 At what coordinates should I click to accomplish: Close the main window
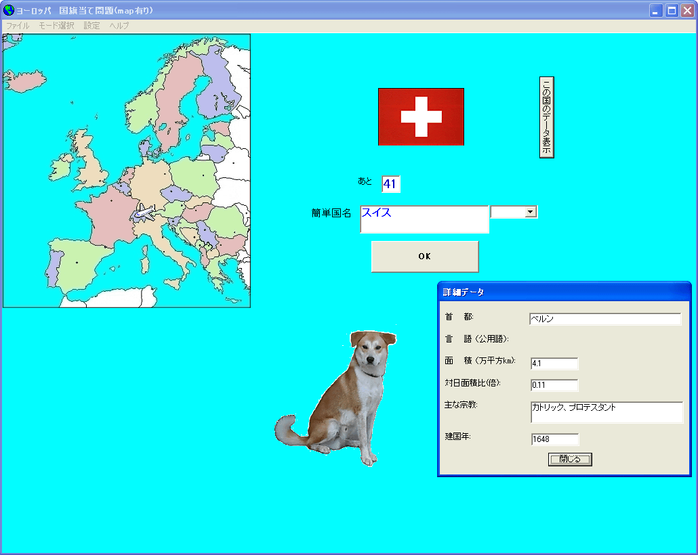(687, 10)
